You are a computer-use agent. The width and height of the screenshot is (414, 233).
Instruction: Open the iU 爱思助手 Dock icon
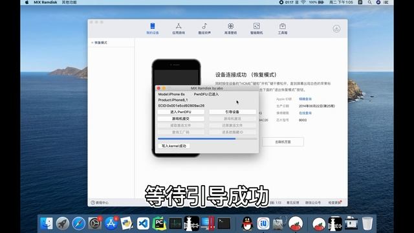[x=263, y=223]
